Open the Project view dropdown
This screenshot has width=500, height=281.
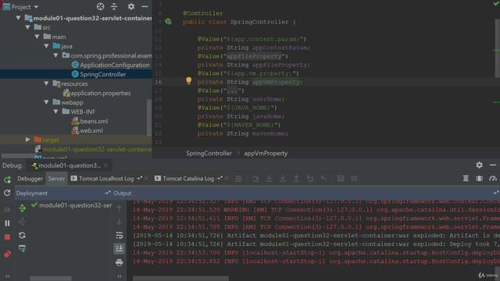pos(36,7)
